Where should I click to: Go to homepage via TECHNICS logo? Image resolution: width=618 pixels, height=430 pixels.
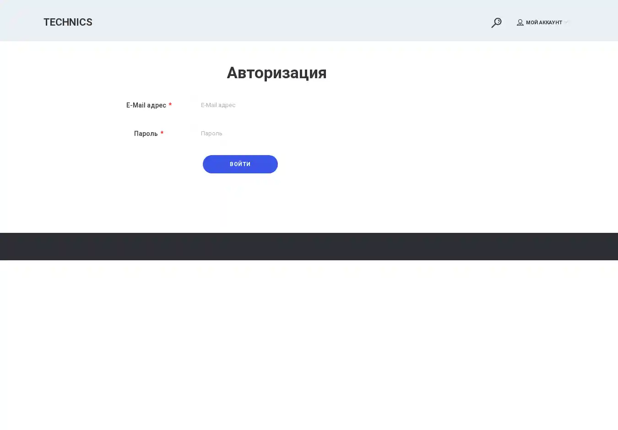pos(68,22)
